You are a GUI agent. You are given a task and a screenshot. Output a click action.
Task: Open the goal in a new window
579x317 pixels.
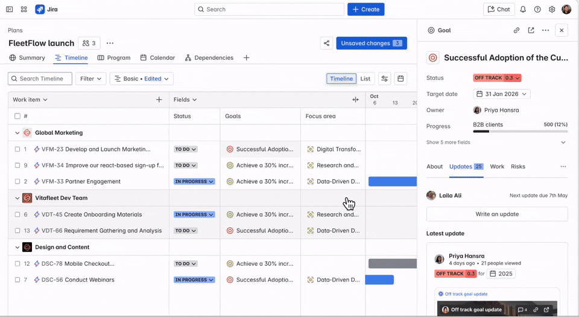[x=531, y=30]
